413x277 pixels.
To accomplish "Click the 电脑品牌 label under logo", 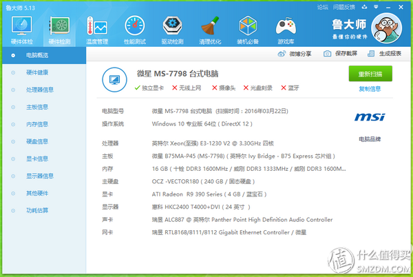I will pos(370,139).
